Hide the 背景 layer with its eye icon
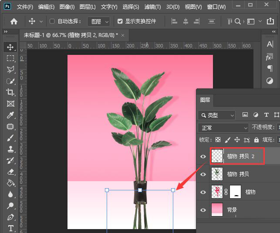 pyautogui.click(x=203, y=210)
